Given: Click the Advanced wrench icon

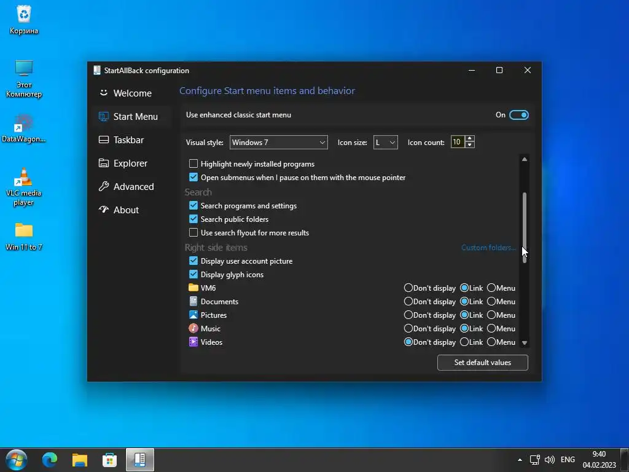Looking at the screenshot, I should pyautogui.click(x=103, y=186).
